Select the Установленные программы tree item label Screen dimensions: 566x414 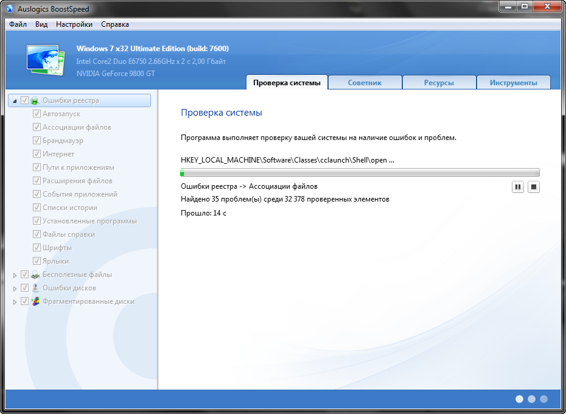[90, 221]
